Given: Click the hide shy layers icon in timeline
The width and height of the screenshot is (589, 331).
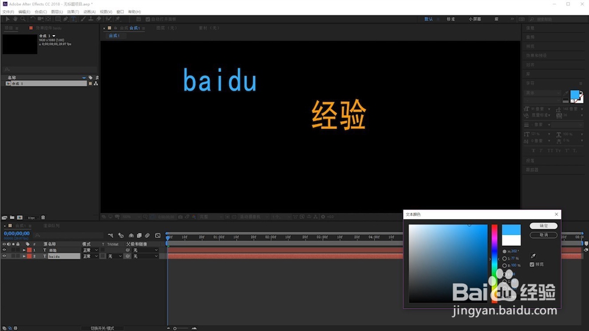Looking at the screenshot, I should 131,235.
